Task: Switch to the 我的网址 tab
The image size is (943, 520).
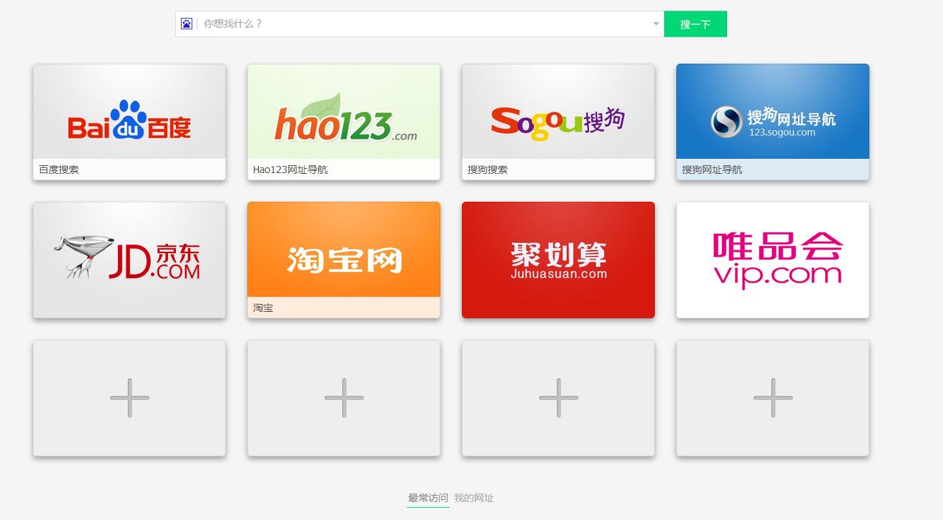Action: [474, 498]
